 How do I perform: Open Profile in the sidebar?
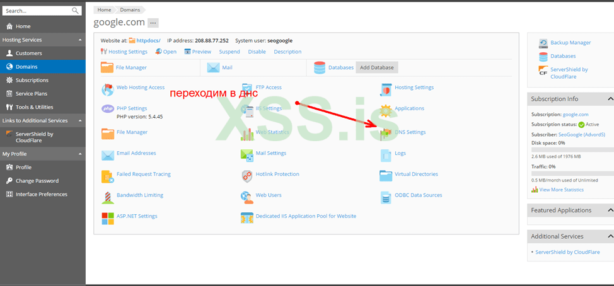coord(43,168)
